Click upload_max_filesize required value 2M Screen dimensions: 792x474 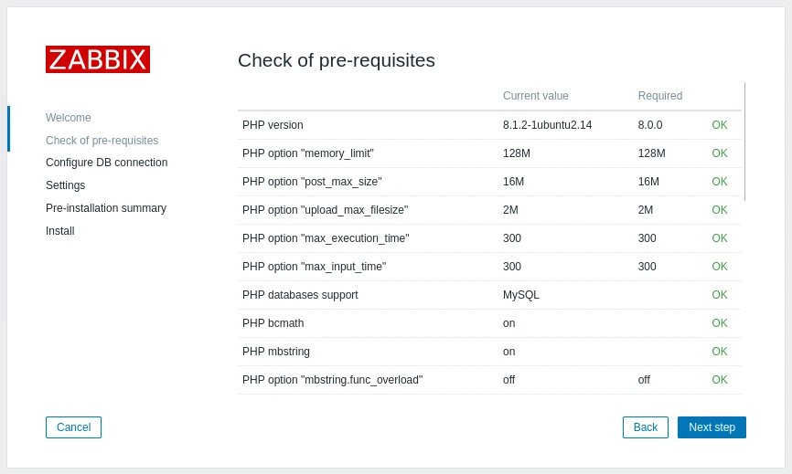point(646,210)
